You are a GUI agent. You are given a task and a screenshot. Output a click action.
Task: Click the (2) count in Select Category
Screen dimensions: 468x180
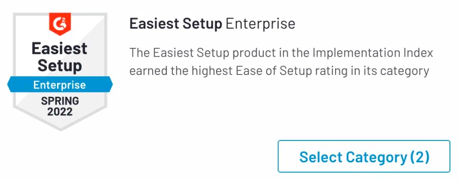point(419,157)
